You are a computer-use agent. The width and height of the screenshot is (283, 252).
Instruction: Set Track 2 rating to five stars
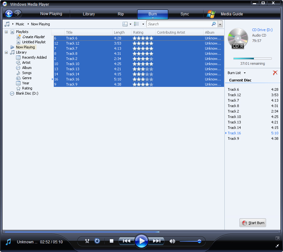151,59
